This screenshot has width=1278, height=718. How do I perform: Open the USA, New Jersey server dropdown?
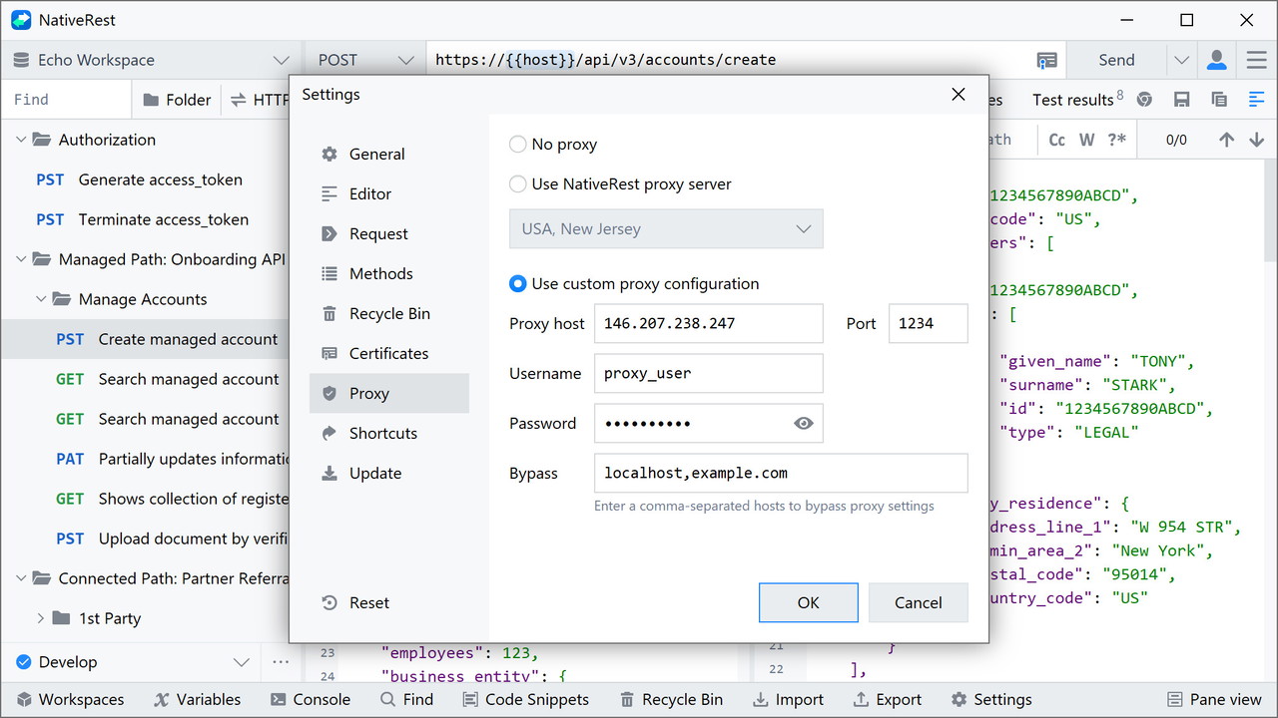666,228
